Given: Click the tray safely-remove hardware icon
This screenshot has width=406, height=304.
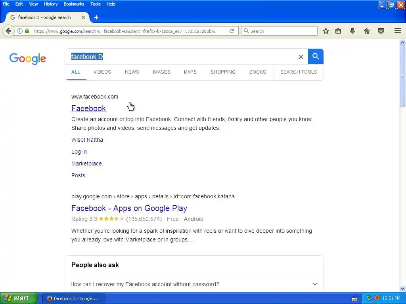Looking at the screenshot, I should coord(369,298).
